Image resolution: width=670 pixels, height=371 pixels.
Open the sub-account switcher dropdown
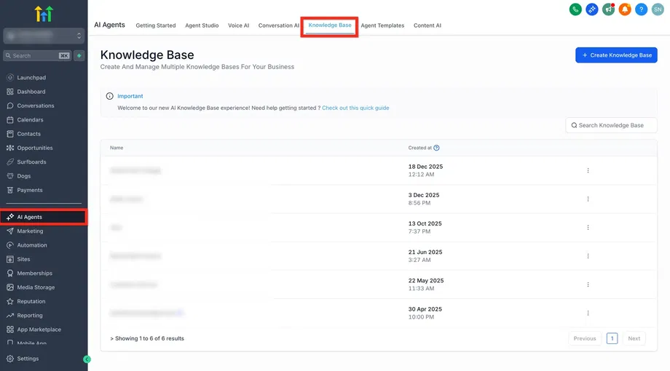coord(44,35)
